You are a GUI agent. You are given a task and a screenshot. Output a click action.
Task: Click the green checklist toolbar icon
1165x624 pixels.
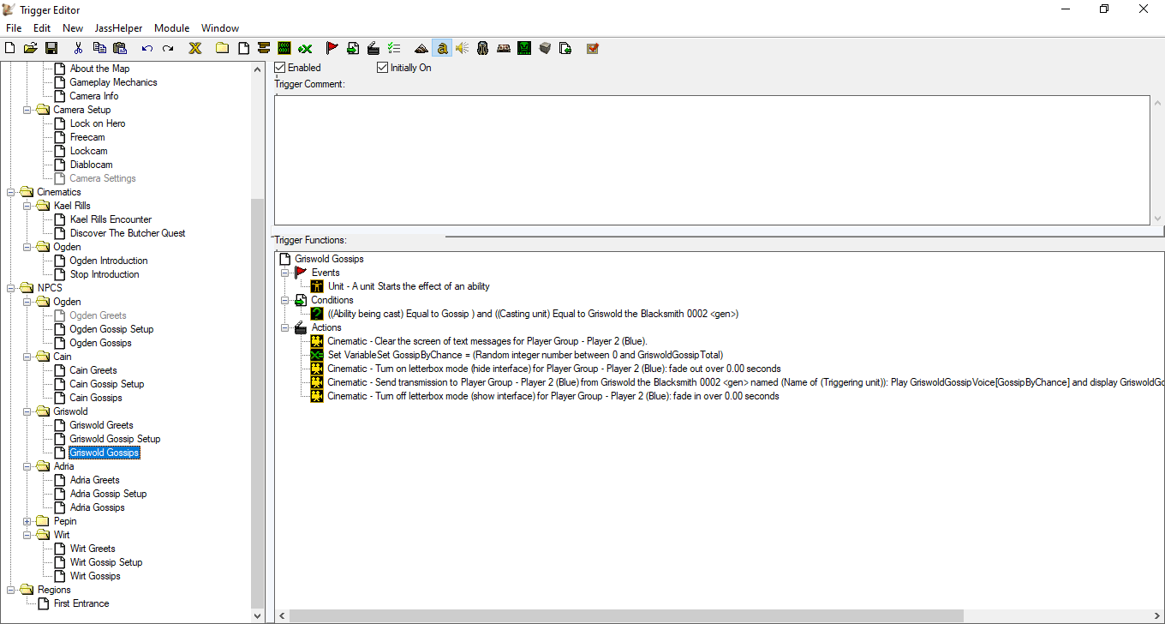(394, 48)
